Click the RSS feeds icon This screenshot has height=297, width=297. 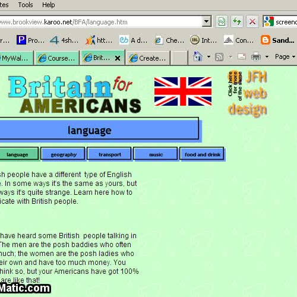(x=219, y=57)
